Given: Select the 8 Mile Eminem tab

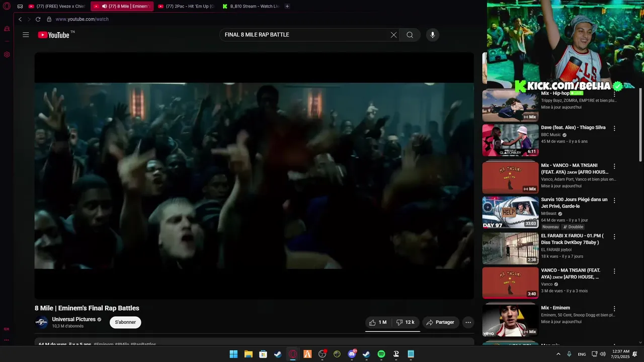Looking at the screenshot, I should pos(122,7).
